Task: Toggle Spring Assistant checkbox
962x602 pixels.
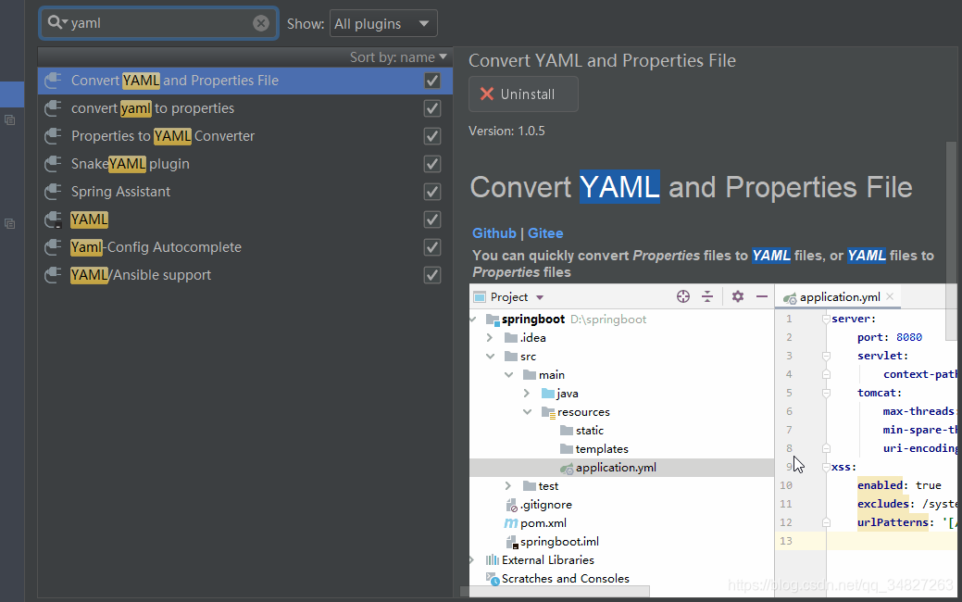Action: (x=432, y=192)
